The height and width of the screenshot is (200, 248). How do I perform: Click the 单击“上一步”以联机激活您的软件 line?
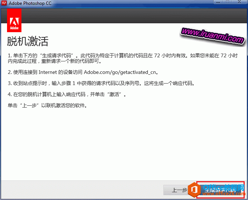47,105
